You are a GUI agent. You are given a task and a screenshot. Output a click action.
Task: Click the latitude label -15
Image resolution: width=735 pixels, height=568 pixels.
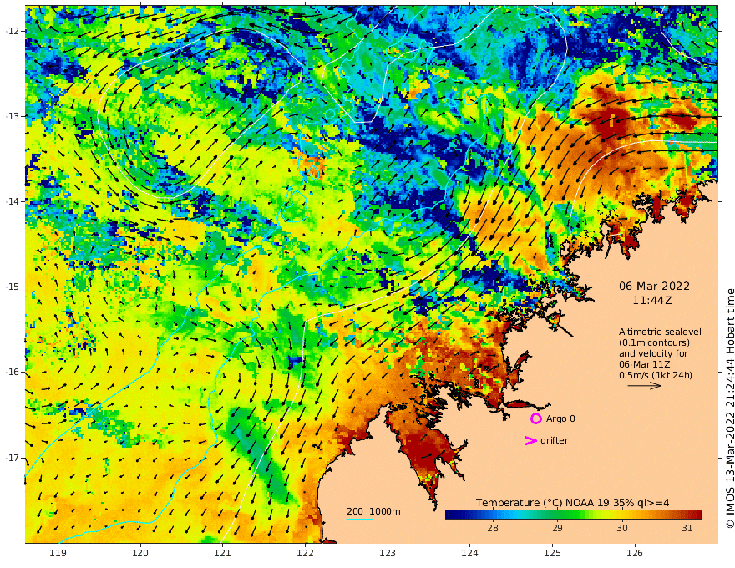click(x=13, y=287)
